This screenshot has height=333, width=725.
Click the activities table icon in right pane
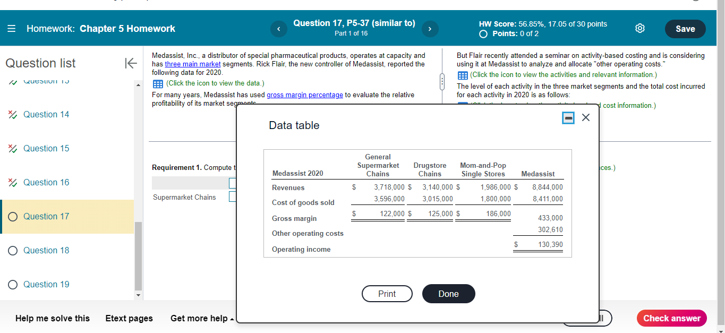462,75
